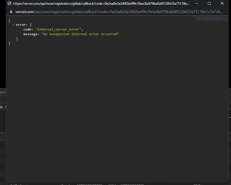This screenshot has width=231, height=185.
Task: Collapse the error object with the minus toggle
Action: pos(13,25)
